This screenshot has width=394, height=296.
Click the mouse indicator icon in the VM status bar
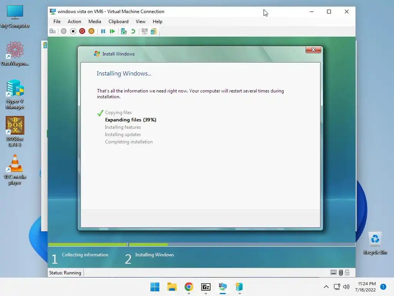pos(341,272)
